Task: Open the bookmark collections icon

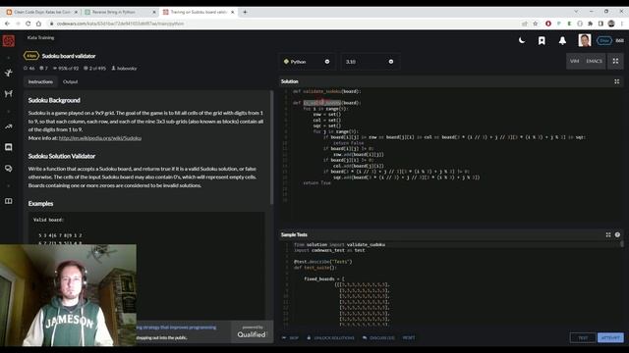Action: [542, 41]
